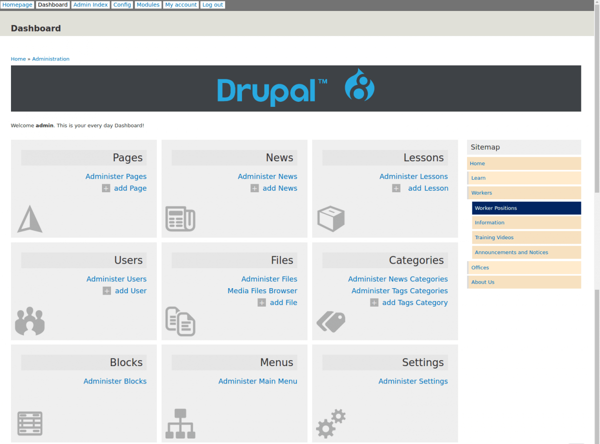This screenshot has width=600, height=444.
Task: Open Administer Pages link
Action: coord(116,176)
